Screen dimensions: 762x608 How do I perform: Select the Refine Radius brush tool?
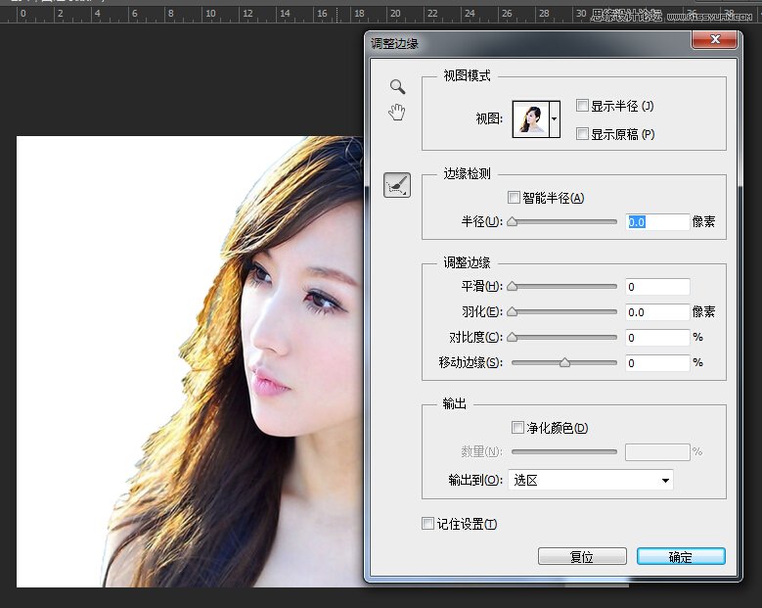coord(397,185)
